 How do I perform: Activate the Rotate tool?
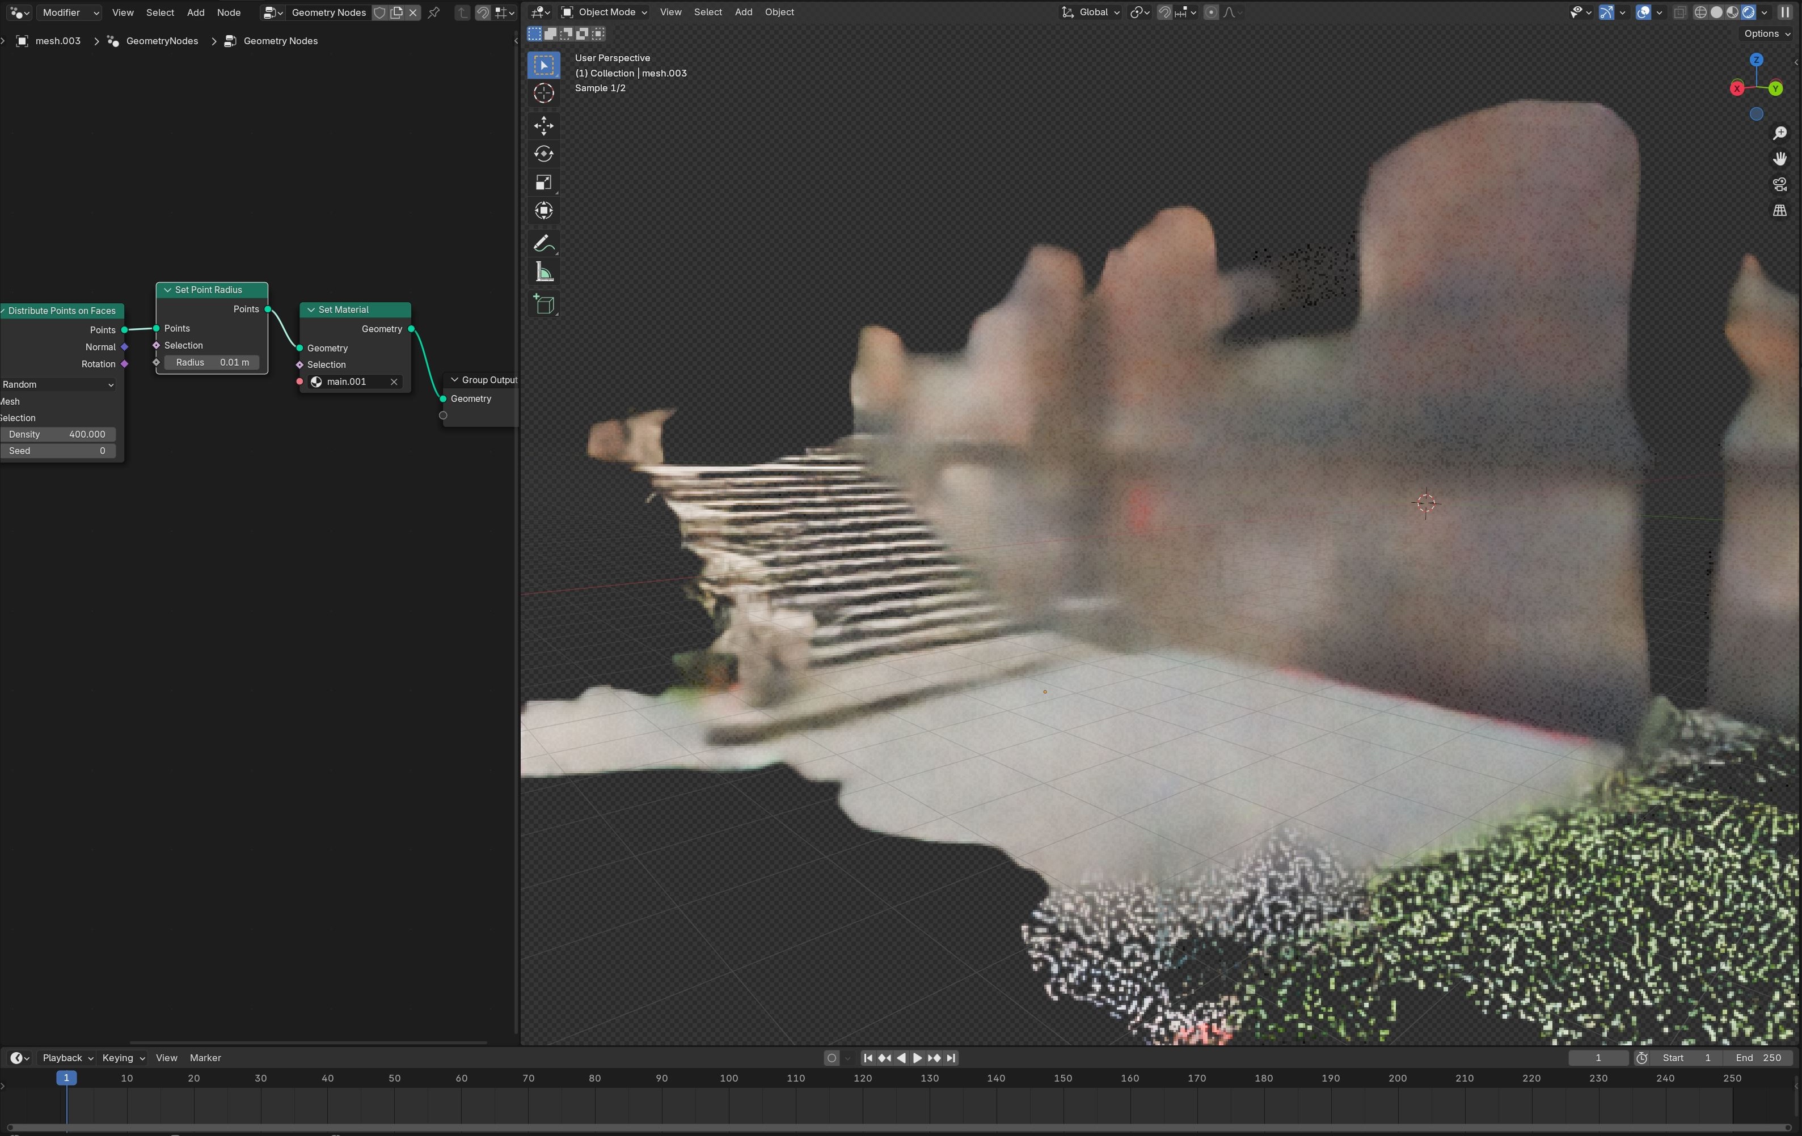coord(543,154)
